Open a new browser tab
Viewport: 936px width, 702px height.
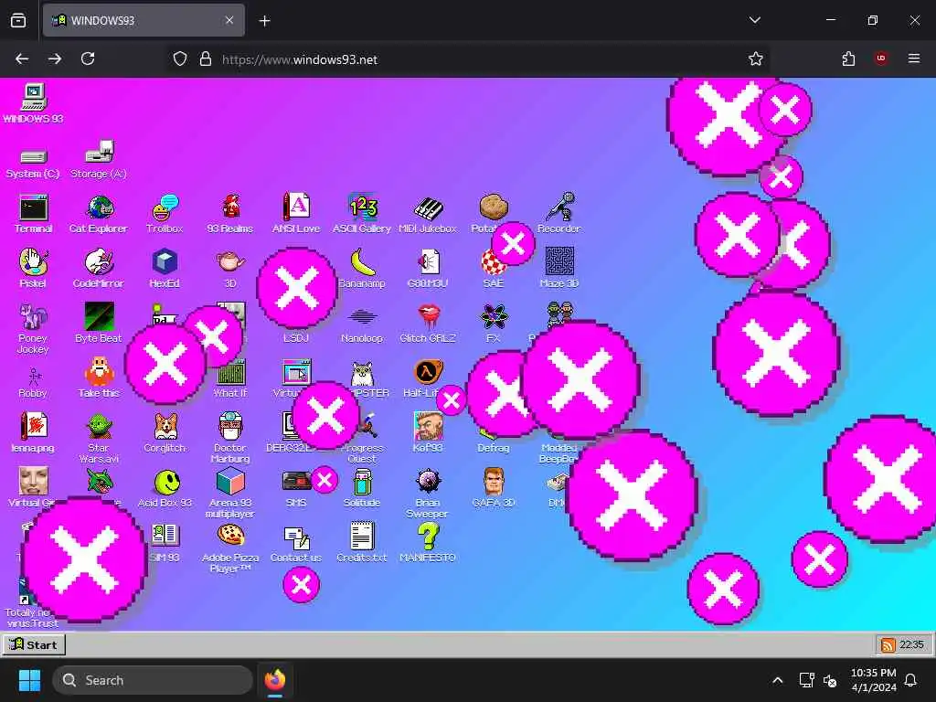pyautogui.click(x=264, y=21)
